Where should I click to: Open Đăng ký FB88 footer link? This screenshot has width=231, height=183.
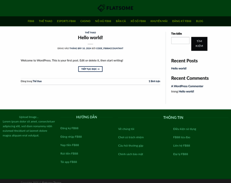(69, 128)
